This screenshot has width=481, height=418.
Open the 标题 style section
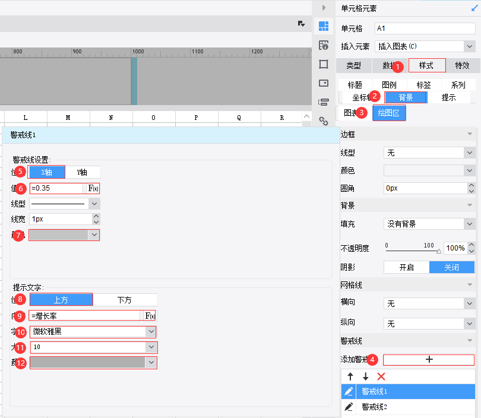[355, 85]
